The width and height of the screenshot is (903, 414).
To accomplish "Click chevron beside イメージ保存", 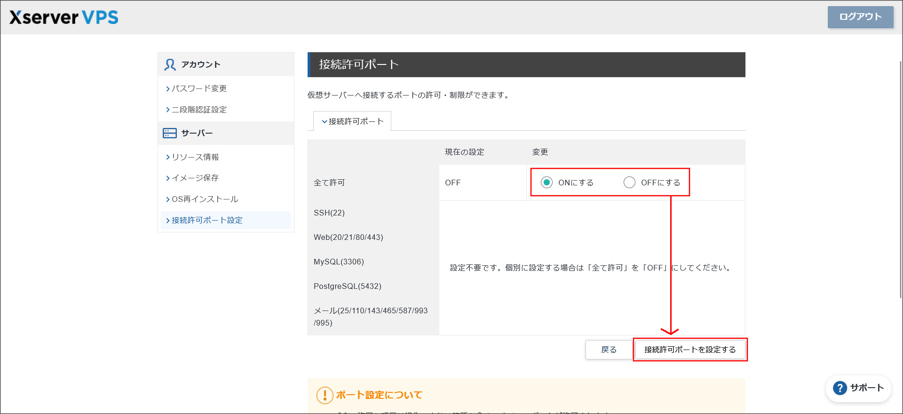I will (x=167, y=178).
